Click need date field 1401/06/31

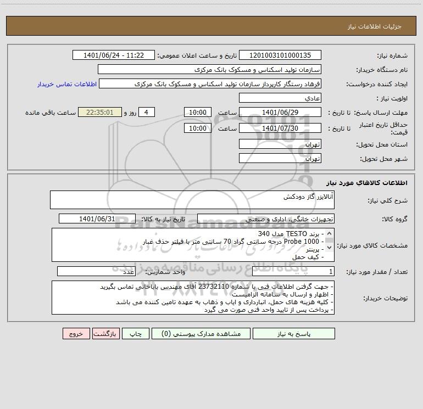(x=97, y=218)
